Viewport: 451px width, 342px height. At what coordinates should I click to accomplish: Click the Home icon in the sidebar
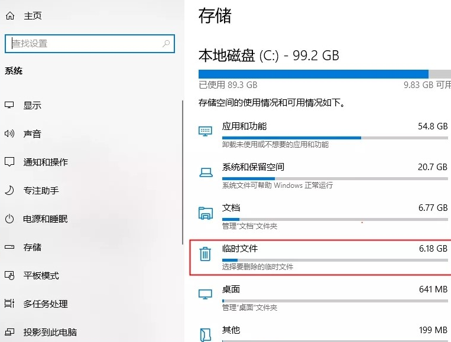tap(9, 16)
